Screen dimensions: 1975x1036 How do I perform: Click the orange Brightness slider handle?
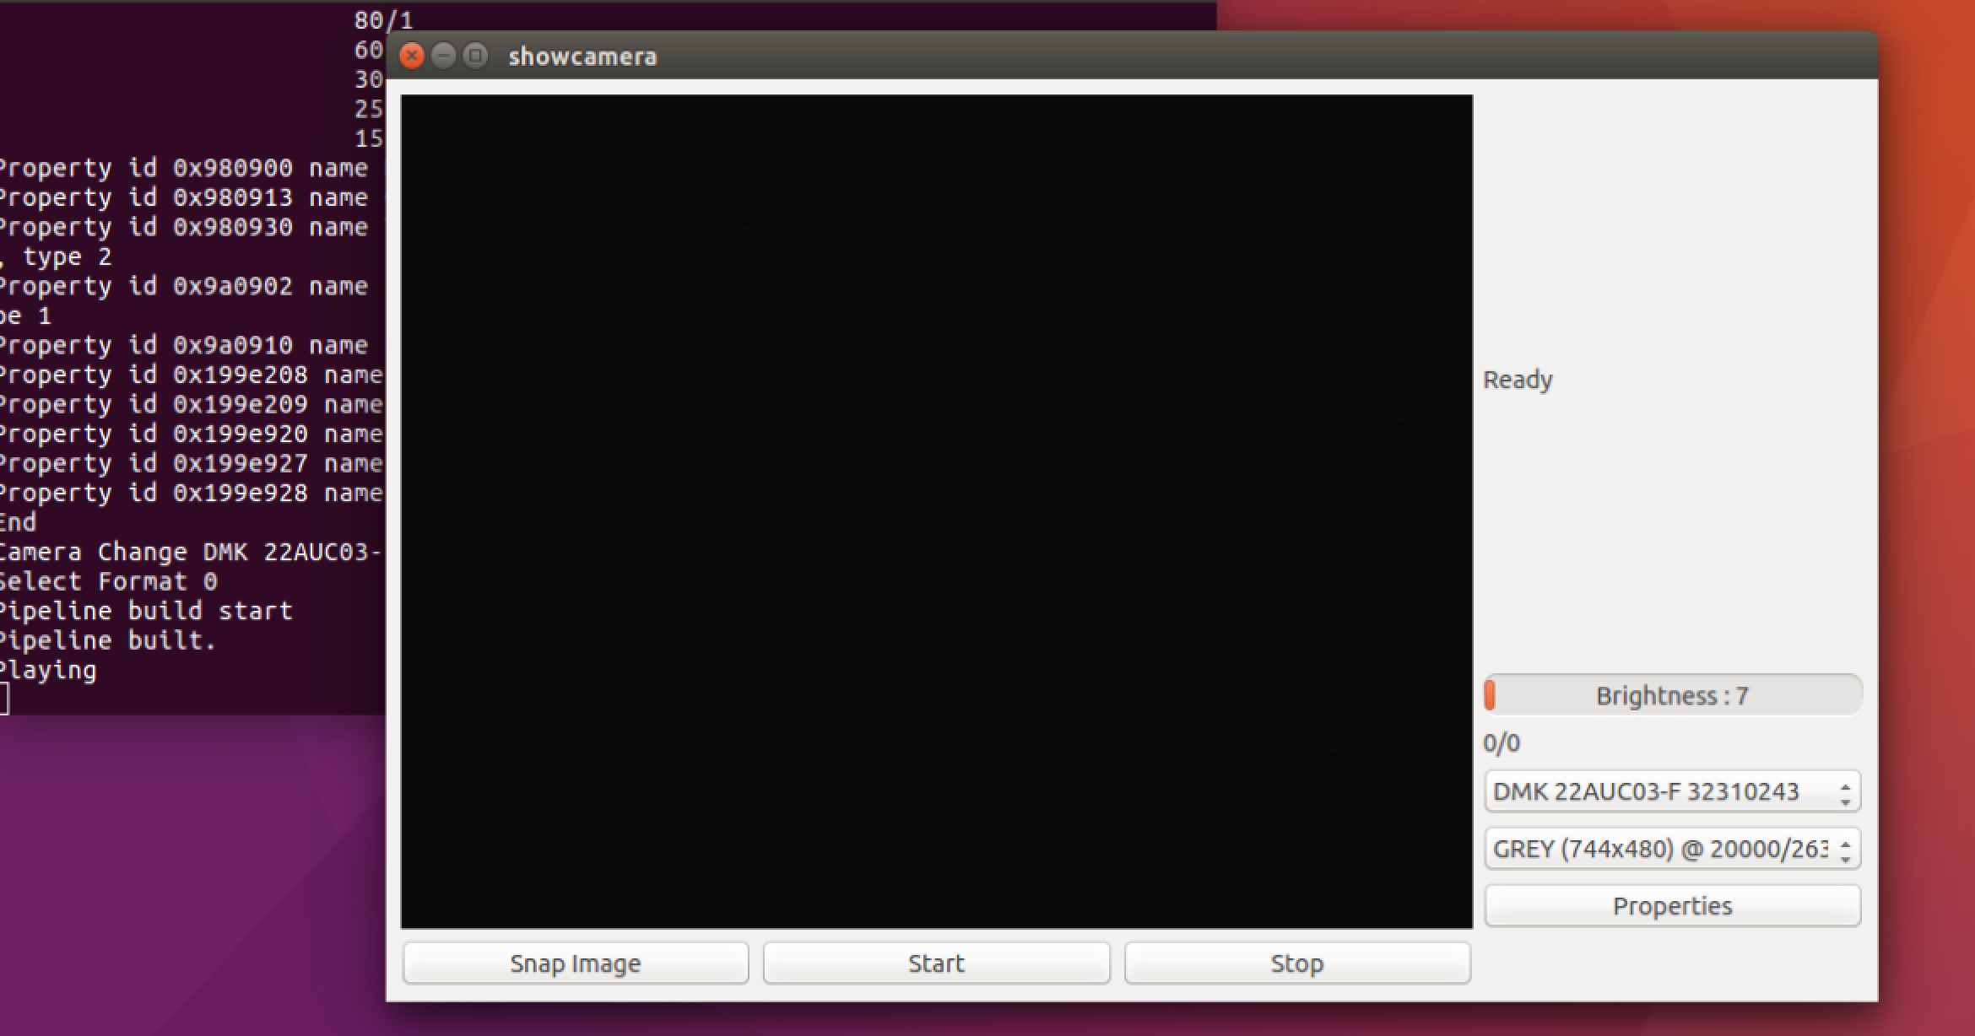[1492, 694]
